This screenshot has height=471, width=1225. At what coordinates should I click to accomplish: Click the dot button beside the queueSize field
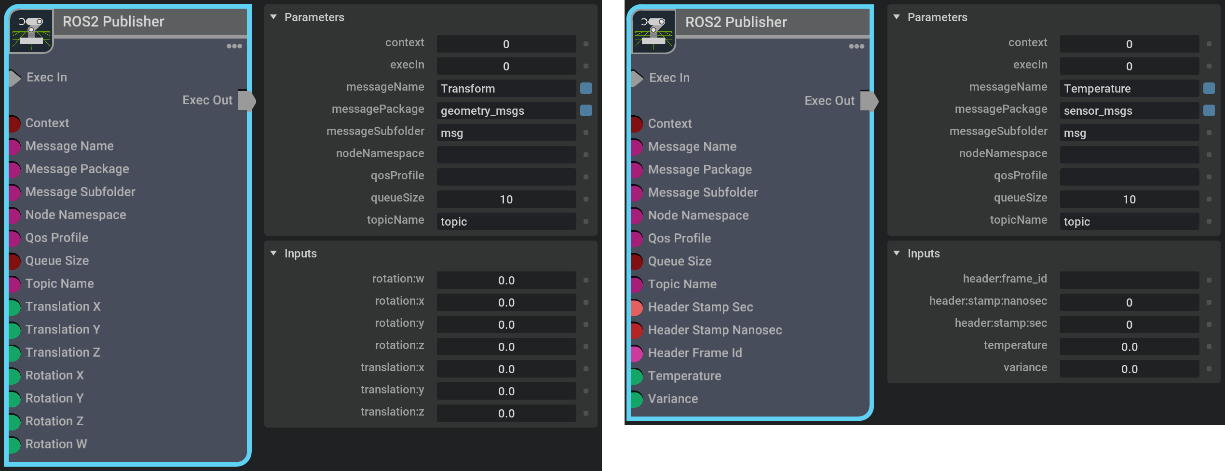586,199
